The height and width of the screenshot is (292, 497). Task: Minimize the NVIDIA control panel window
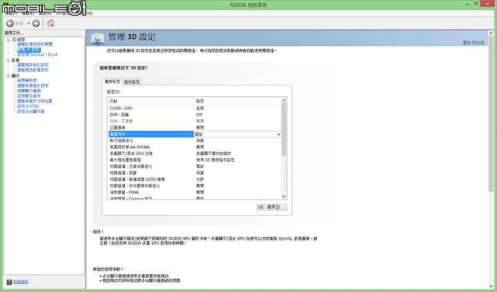(468, 4)
